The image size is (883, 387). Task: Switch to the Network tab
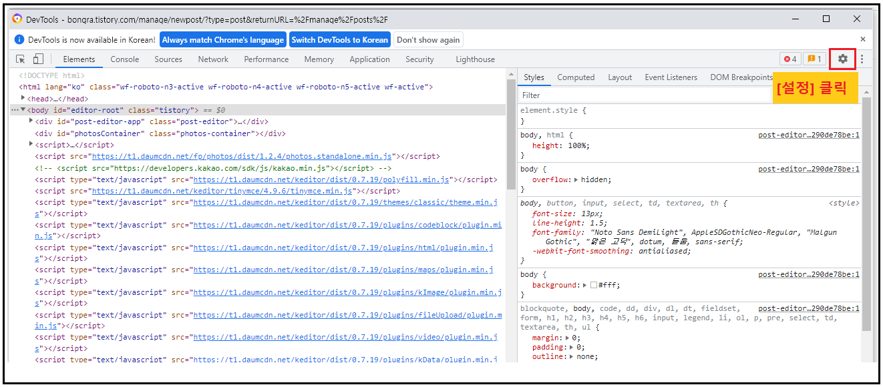click(x=213, y=59)
